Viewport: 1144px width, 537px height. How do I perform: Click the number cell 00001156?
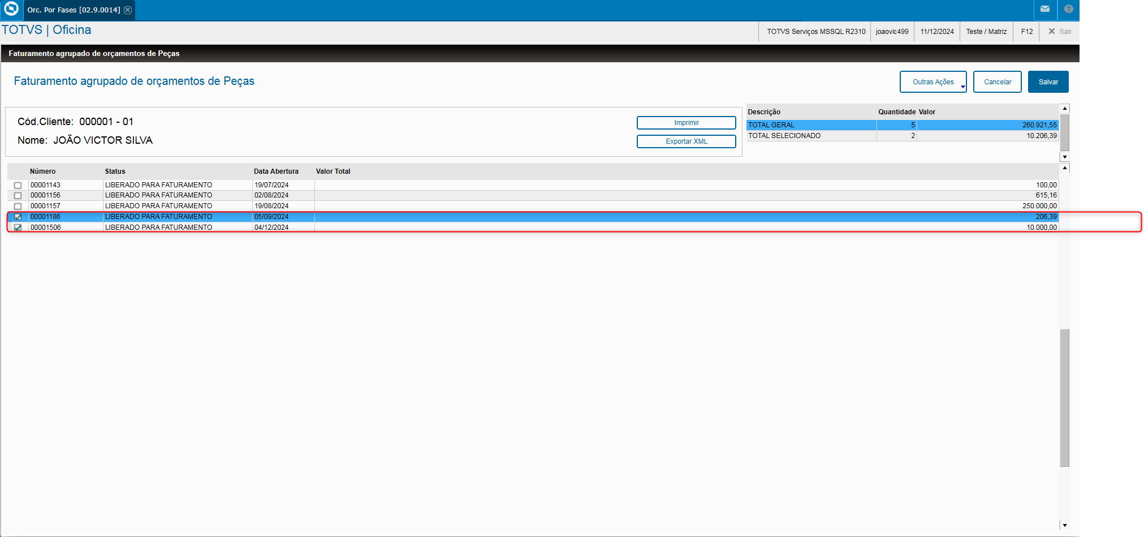45,195
